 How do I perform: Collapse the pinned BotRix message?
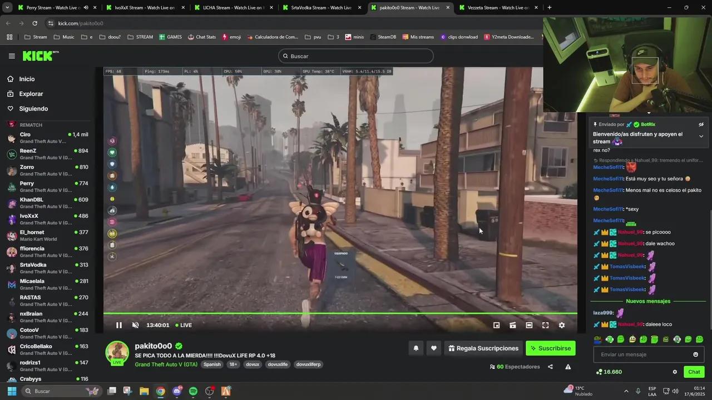click(701, 136)
